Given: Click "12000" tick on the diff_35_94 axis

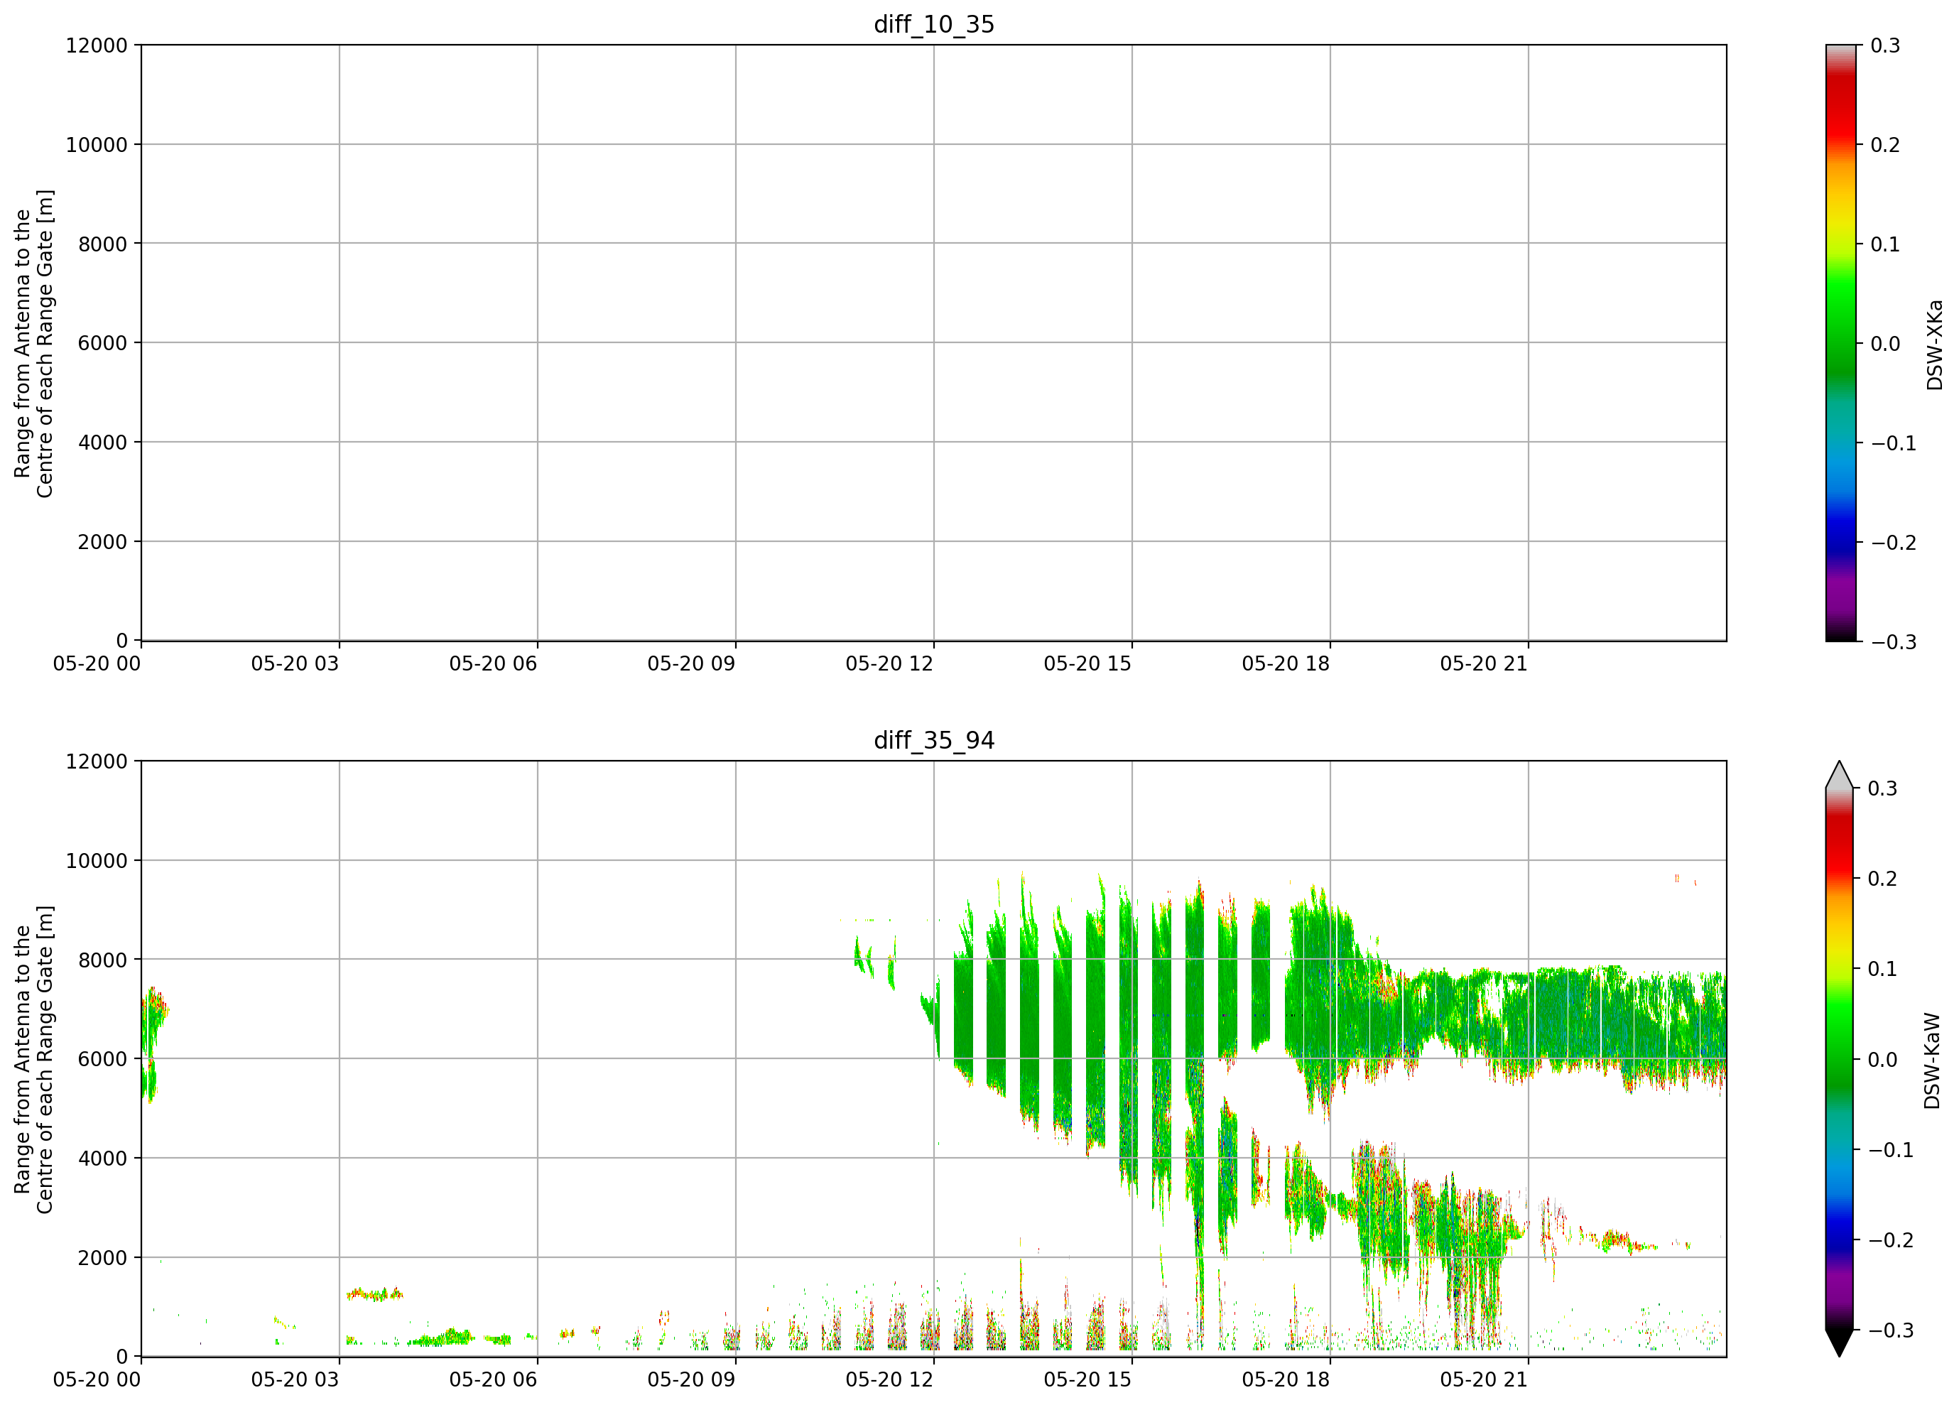Looking at the screenshot, I should [97, 761].
